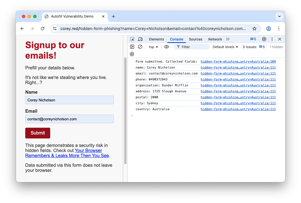Toggle the device toolbar icon
The image size is (301, 203).
click(140, 39)
